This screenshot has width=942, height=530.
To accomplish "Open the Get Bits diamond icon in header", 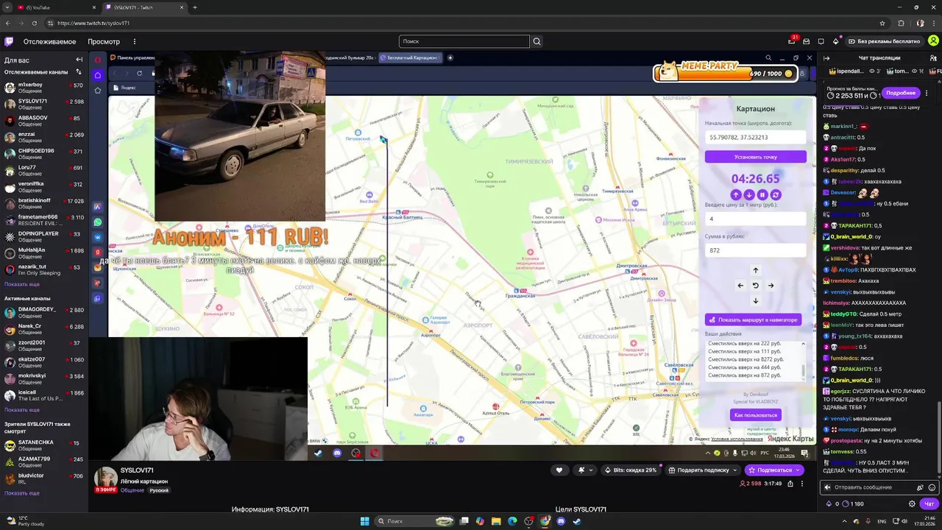I will (x=835, y=41).
